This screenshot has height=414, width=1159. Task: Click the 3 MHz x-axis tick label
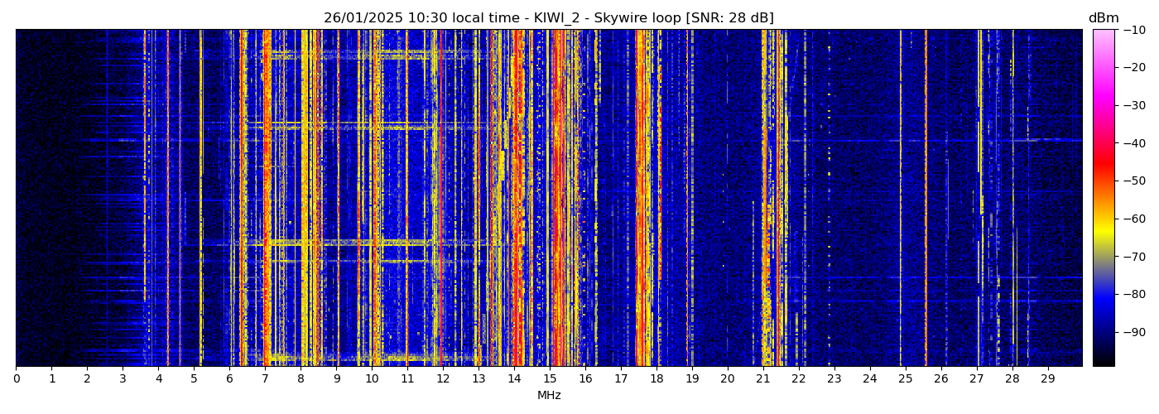coord(123,378)
